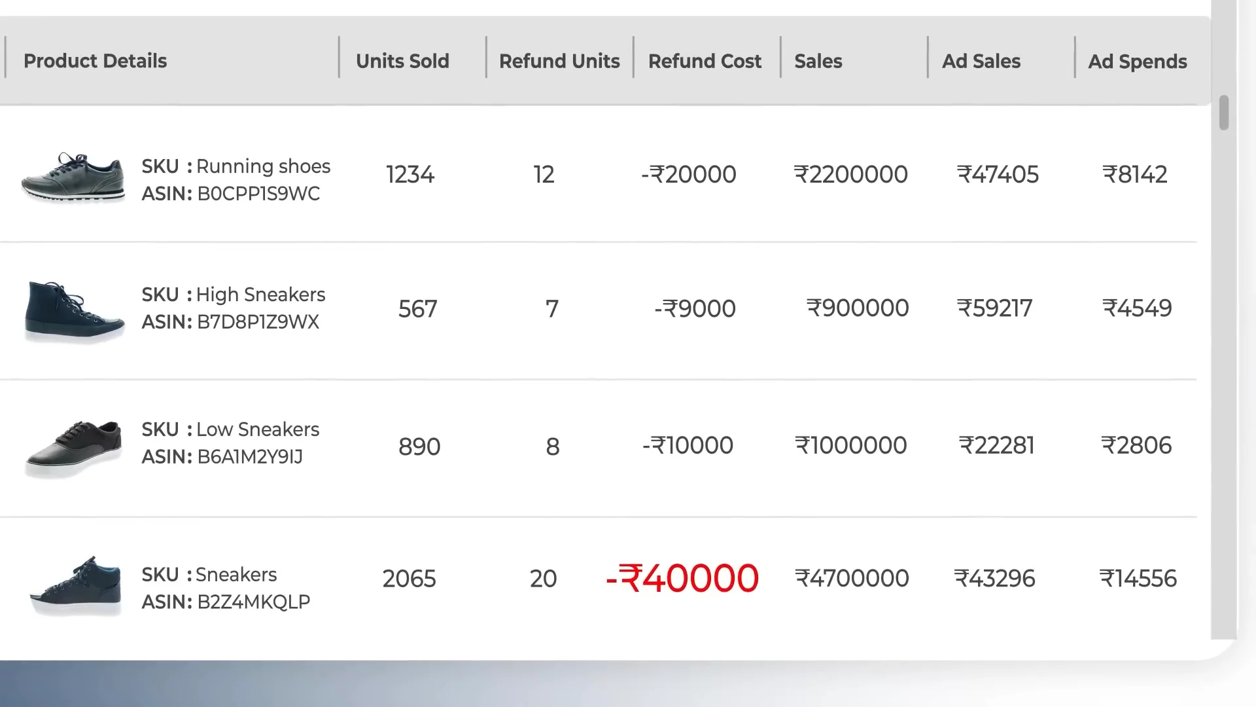Viewport: 1256px width, 707px height.
Task: Click ad spends value '₹4549'
Action: pos(1137,308)
